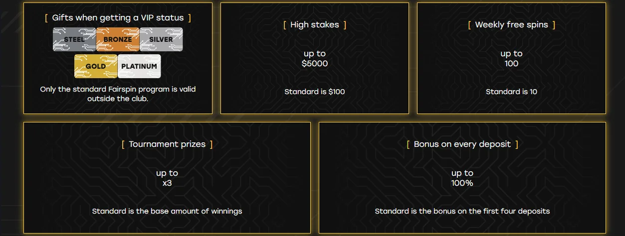
Task: Click the Steel VIP status badge
Action: tap(74, 39)
